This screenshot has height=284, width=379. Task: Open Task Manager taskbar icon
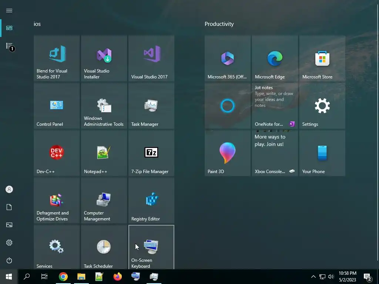[x=154, y=277]
